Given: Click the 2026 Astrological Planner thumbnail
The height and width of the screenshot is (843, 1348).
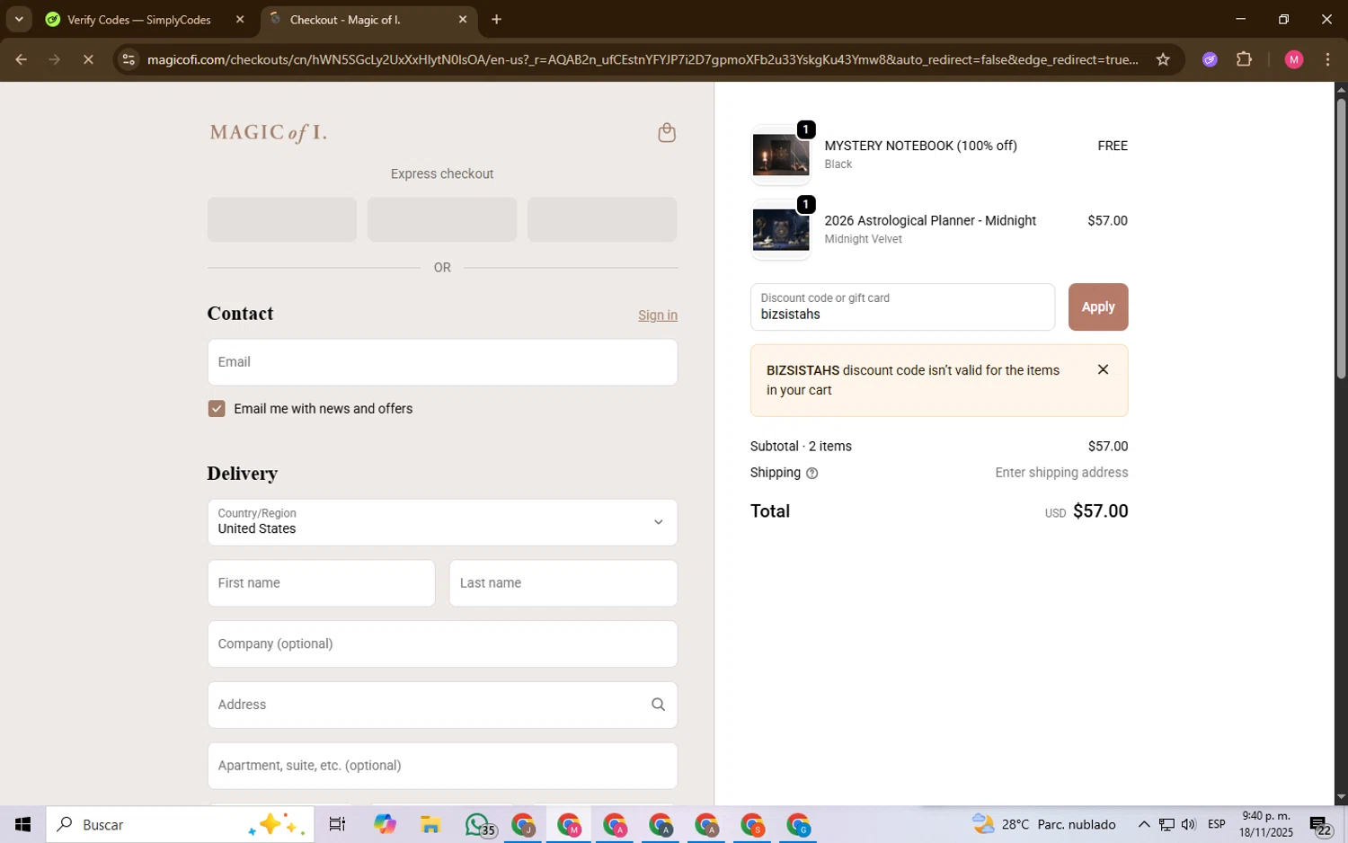Looking at the screenshot, I should 780,230.
